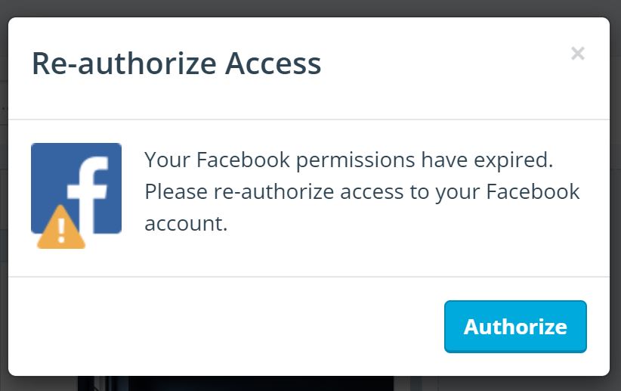Click the dimmed backdrop above the dialog
621x391 pixels.
310,8
